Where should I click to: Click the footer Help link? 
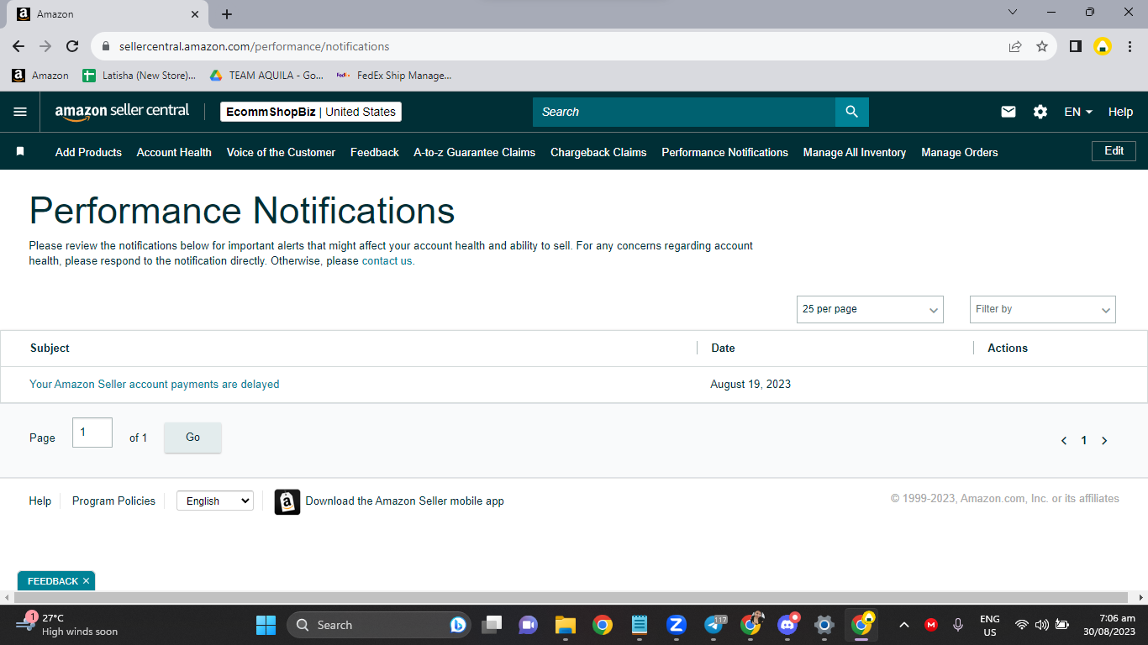40,501
